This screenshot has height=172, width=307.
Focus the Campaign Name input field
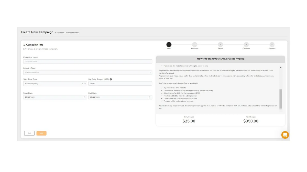pyautogui.click(x=88, y=61)
